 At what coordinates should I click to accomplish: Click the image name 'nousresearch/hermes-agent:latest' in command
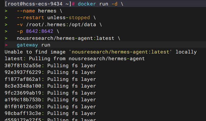click(x=65, y=38)
